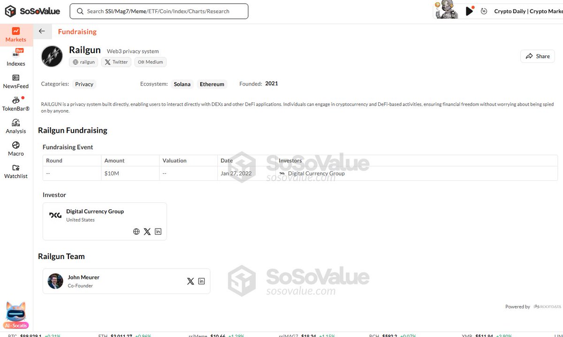Rewind the audio player 10 seconds
The image size is (563, 337).
(x=484, y=11)
